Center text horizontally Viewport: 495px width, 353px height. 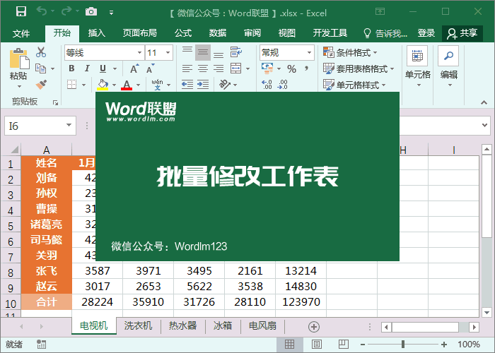pyautogui.click(x=203, y=68)
